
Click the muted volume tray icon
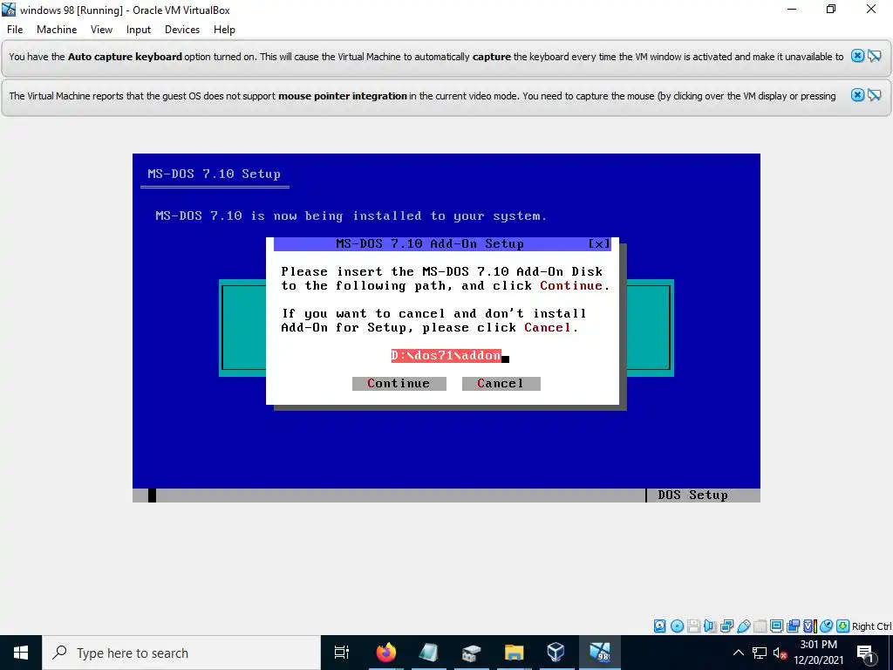point(780,653)
